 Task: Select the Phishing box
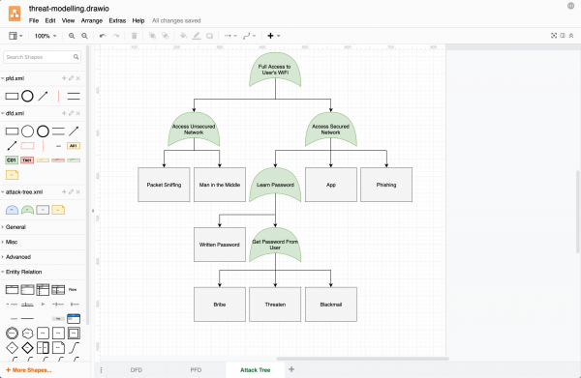[386, 185]
